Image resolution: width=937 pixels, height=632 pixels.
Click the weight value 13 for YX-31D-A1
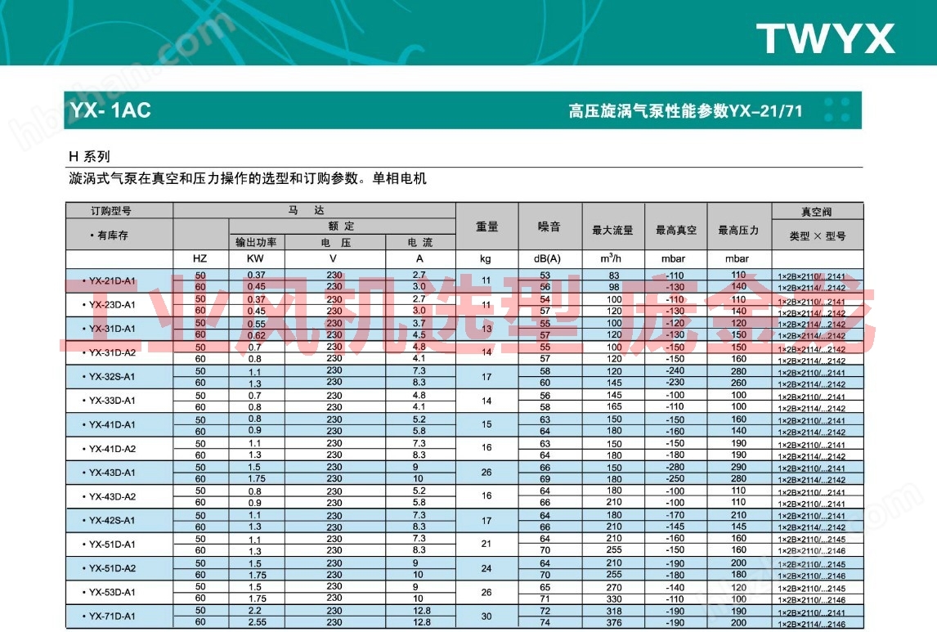pos(486,329)
